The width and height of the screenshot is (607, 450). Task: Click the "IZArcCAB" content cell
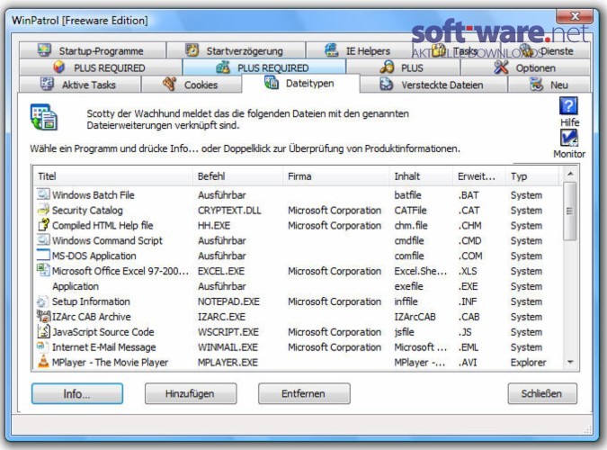pos(415,317)
